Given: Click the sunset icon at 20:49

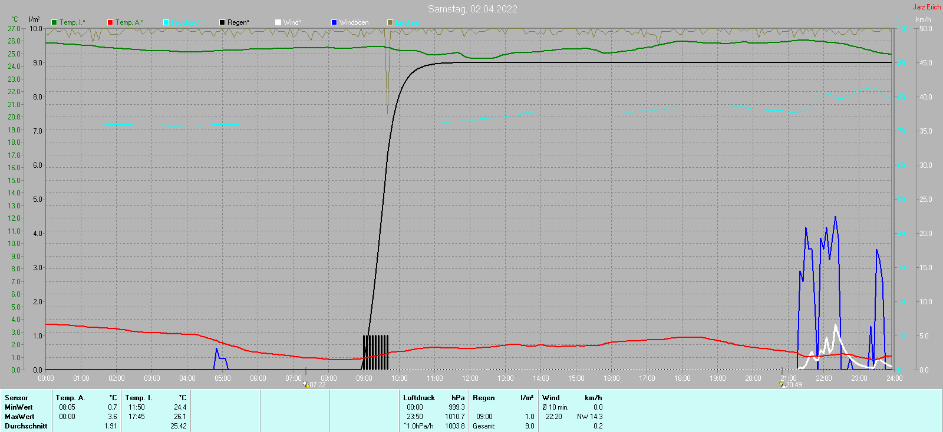Looking at the screenshot, I should coord(782,384).
